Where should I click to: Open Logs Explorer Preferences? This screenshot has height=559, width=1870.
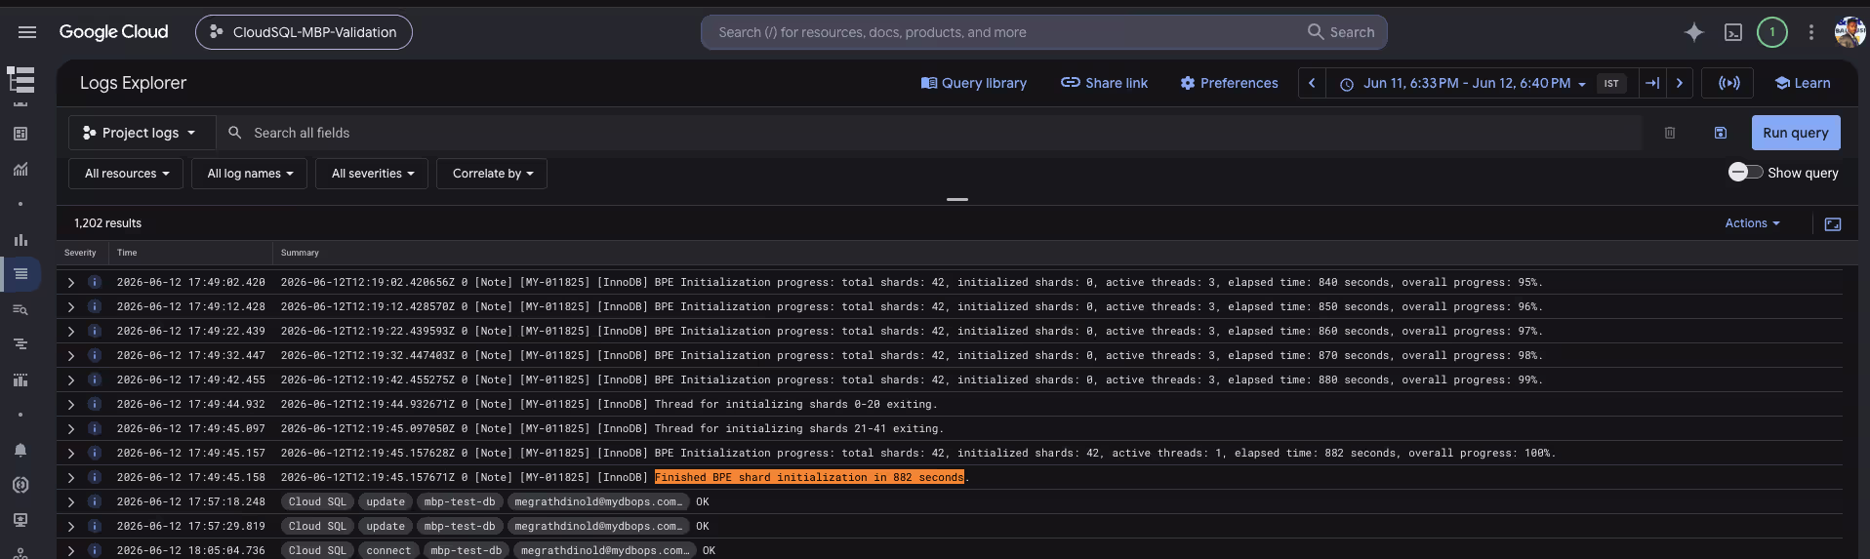[1229, 83]
